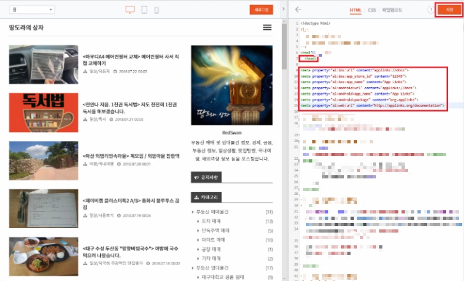Open post title 아우디A4 에어컨필터 교체
The image size is (464, 281).
point(131,60)
